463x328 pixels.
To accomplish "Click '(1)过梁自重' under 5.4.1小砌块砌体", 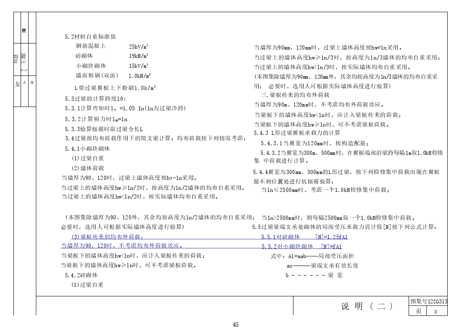I will (x=88, y=158).
